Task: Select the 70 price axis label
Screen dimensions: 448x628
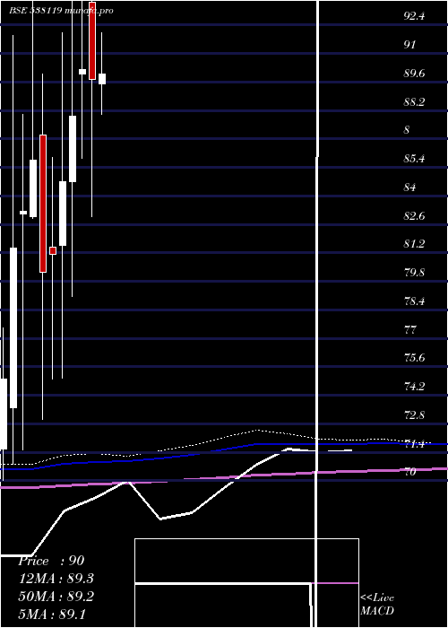Action: coord(409,472)
